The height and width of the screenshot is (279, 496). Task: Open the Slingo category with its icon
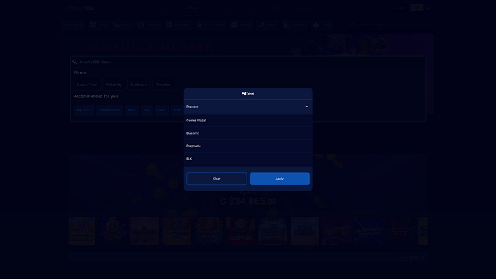pyautogui.click(x=267, y=25)
